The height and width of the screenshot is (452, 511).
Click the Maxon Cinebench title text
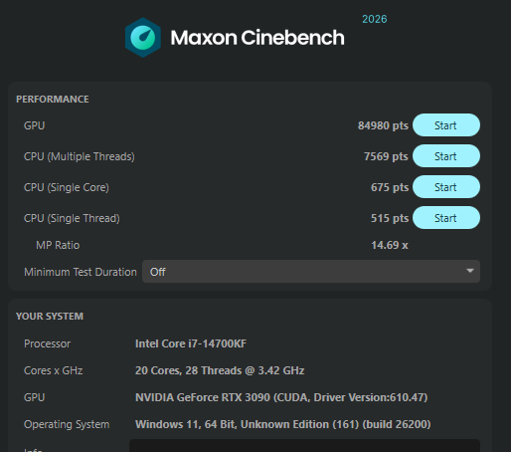pos(257,38)
